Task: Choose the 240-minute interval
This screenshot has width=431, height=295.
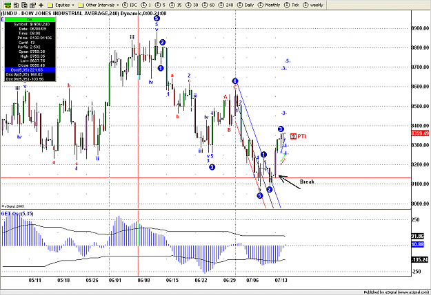Action: (x=225, y=5)
